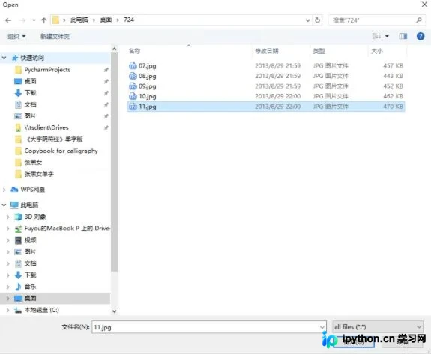
Task: Expand the address bar history dropdown
Action: [307, 20]
